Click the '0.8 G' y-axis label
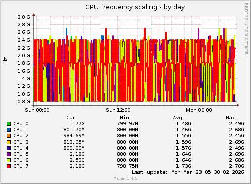Screen dimensions: 251x184 pyautogui.click(x=24, y=102)
